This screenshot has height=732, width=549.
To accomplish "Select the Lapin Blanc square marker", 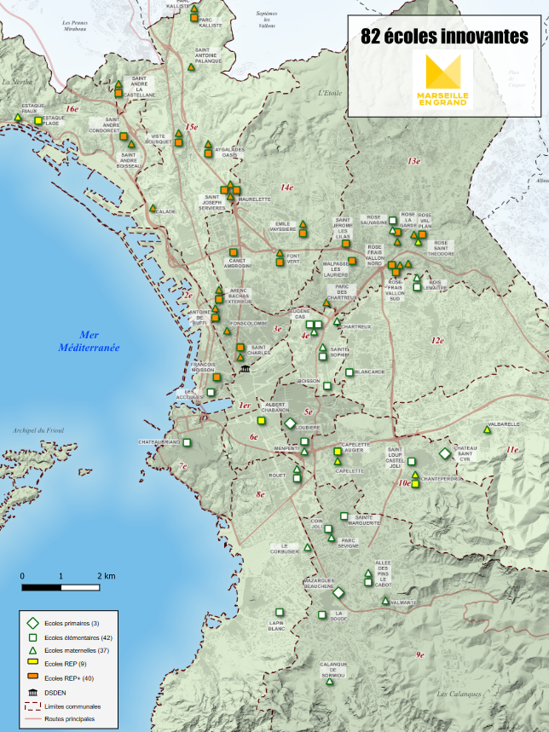I will (279, 611).
